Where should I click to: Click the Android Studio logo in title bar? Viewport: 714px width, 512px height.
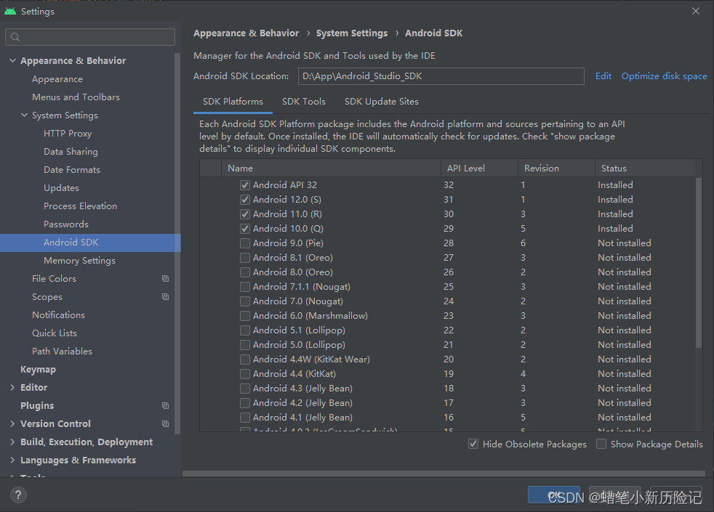[x=10, y=11]
